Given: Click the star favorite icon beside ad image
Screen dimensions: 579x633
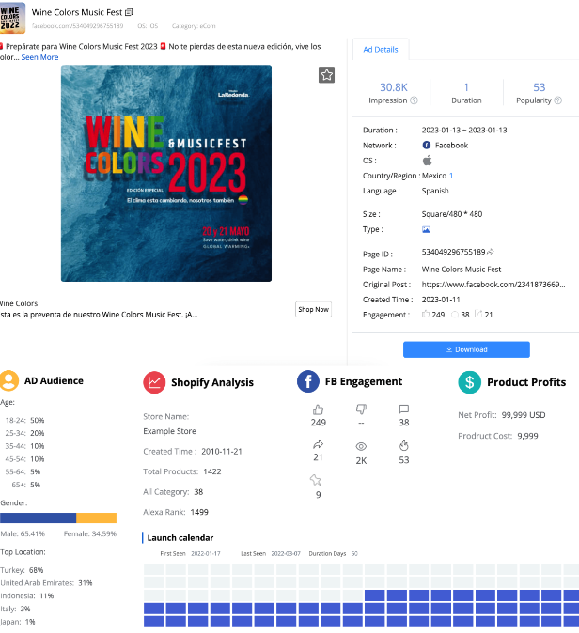Looking at the screenshot, I should [326, 75].
